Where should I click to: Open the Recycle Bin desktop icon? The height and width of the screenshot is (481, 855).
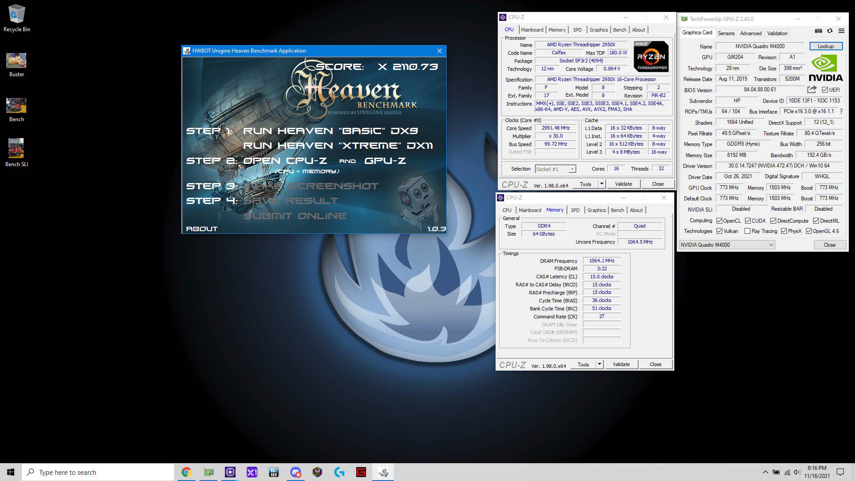tap(17, 18)
